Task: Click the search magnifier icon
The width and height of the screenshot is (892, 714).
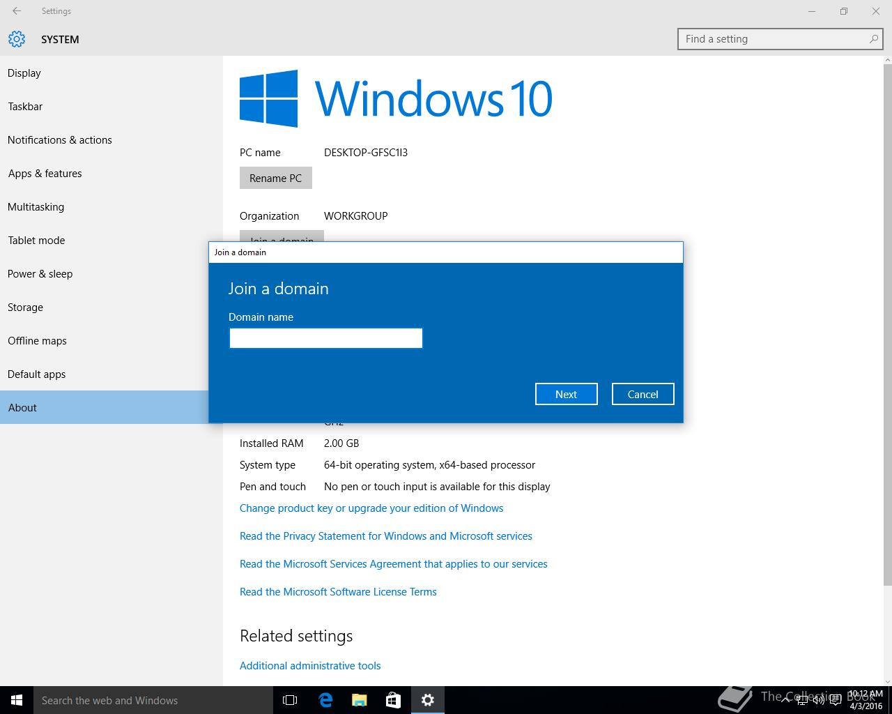Action: (873, 39)
